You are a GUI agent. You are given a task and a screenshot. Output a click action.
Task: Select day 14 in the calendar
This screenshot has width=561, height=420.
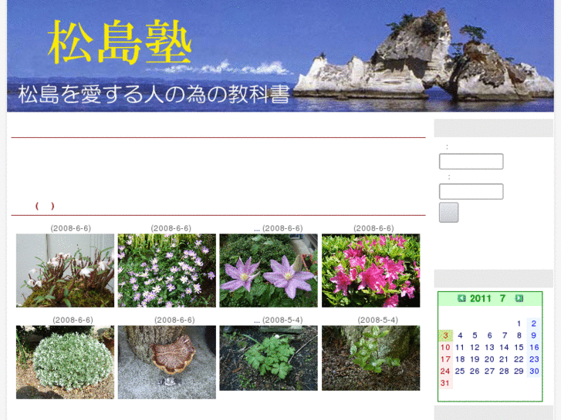pyautogui.click(x=504, y=348)
